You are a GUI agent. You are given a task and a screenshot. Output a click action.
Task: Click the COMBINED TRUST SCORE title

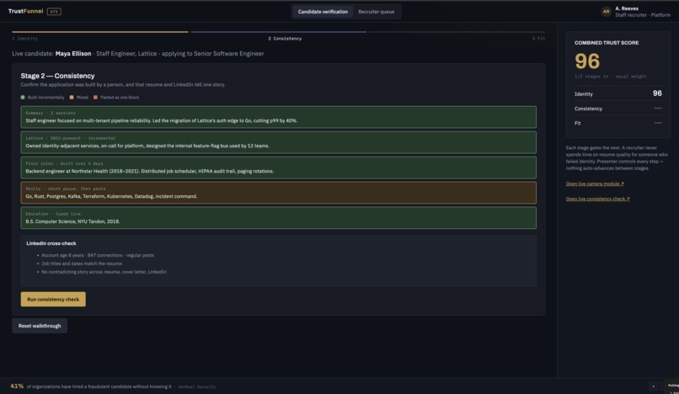tap(607, 43)
